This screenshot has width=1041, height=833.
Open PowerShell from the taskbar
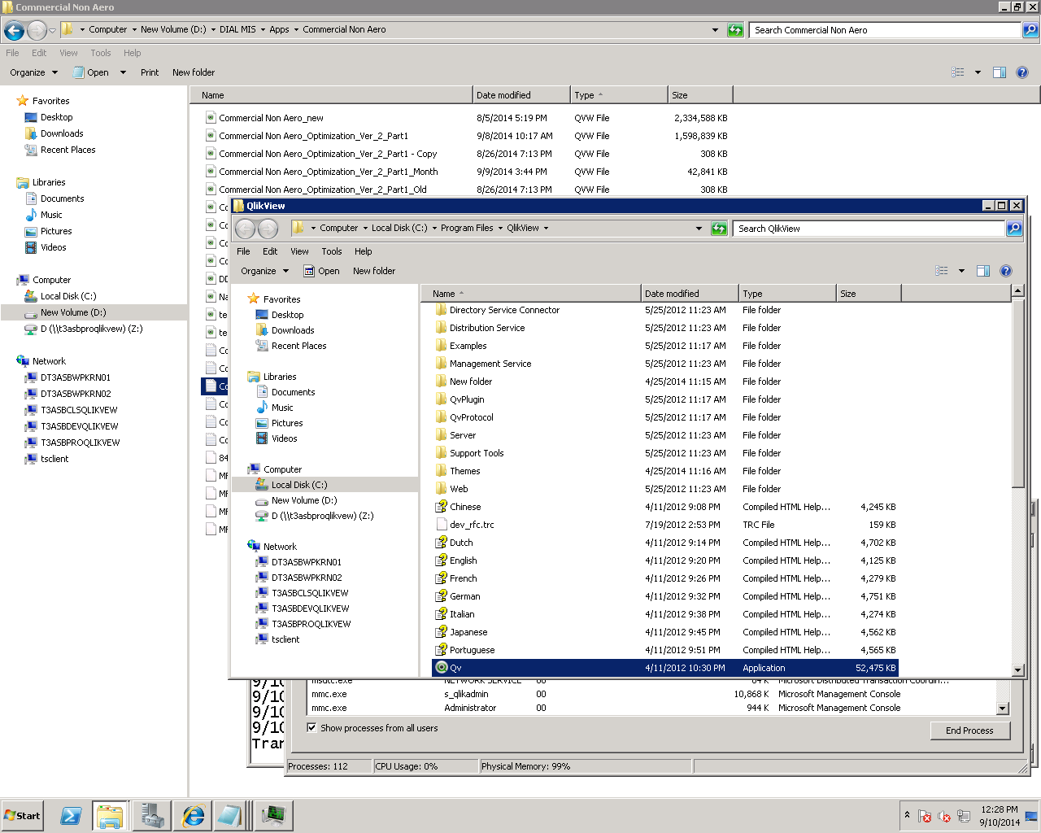(x=71, y=815)
